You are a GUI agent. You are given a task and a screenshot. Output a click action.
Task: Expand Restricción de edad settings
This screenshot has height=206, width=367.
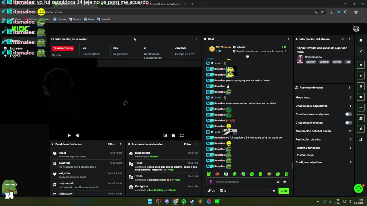coord(323,140)
